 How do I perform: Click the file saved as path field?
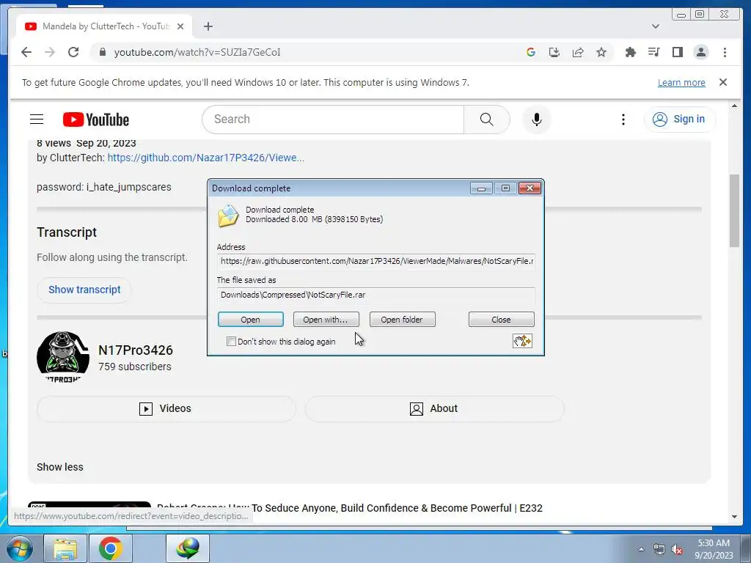point(376,295)
